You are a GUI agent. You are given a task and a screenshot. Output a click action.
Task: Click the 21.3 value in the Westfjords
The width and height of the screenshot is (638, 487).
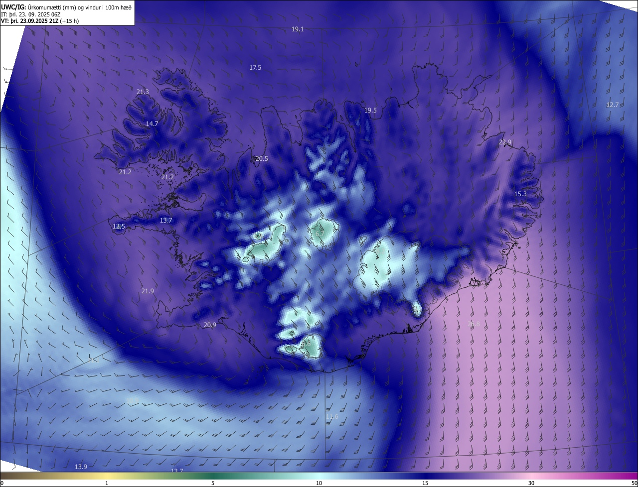pos(143,92)
